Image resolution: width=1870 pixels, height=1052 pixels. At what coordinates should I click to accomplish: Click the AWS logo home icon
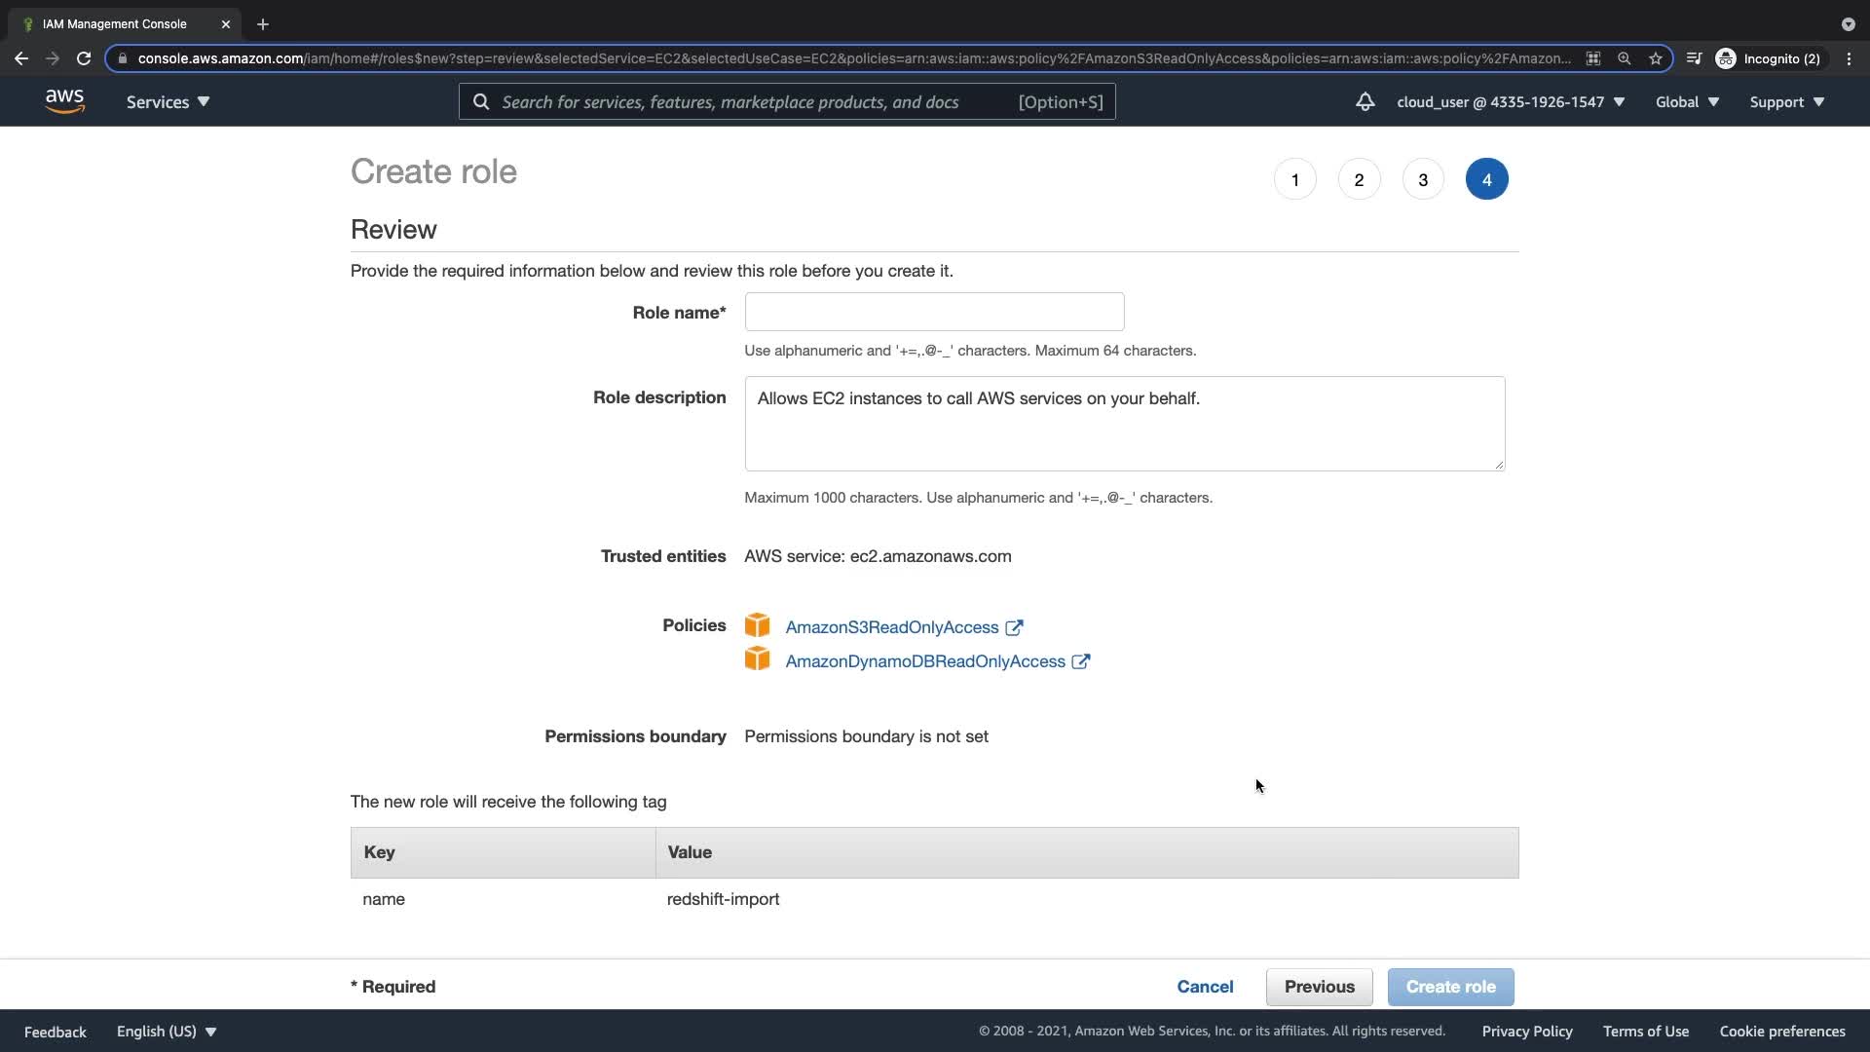(x=64, y=101)
